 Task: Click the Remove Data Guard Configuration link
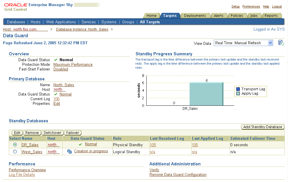(178, 175)
